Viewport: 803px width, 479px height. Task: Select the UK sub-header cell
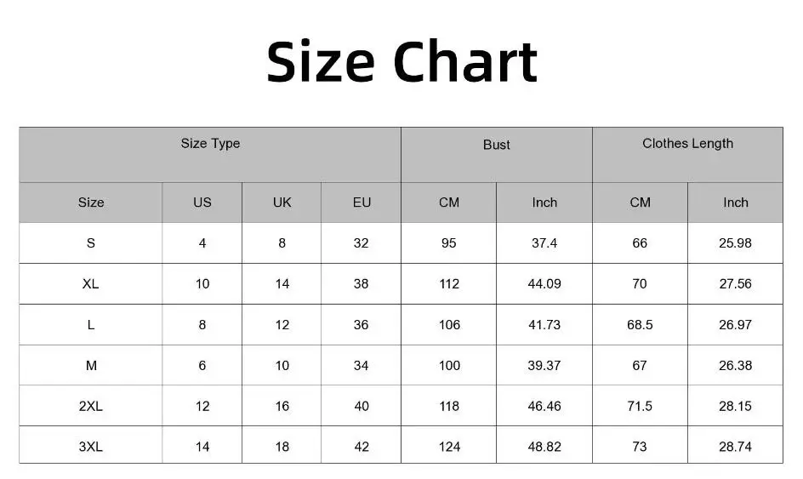click(x=282, y=202)
